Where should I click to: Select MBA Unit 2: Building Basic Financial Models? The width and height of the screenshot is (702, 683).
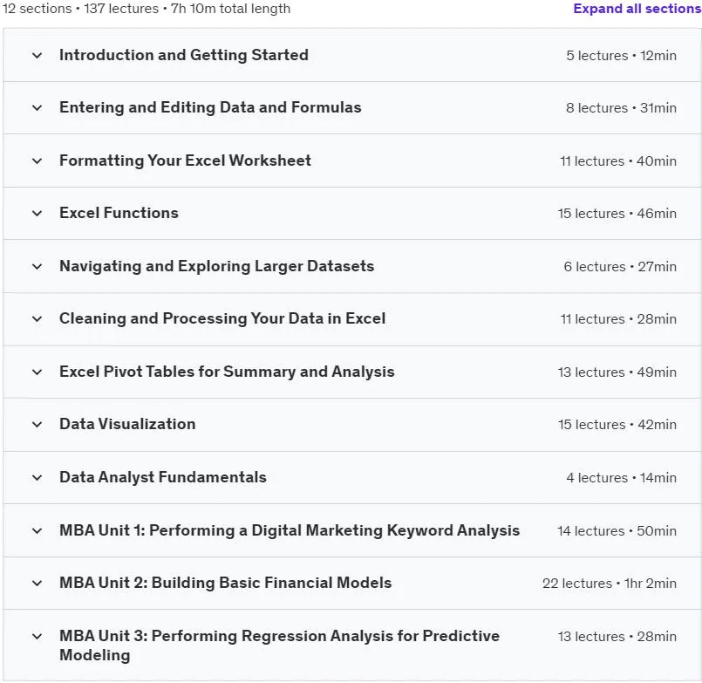coord(225,583)
